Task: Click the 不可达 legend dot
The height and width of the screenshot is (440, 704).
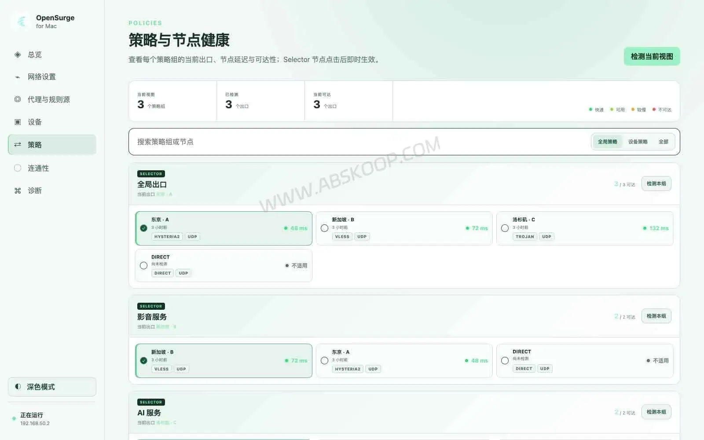Action: tap(654, 110)
